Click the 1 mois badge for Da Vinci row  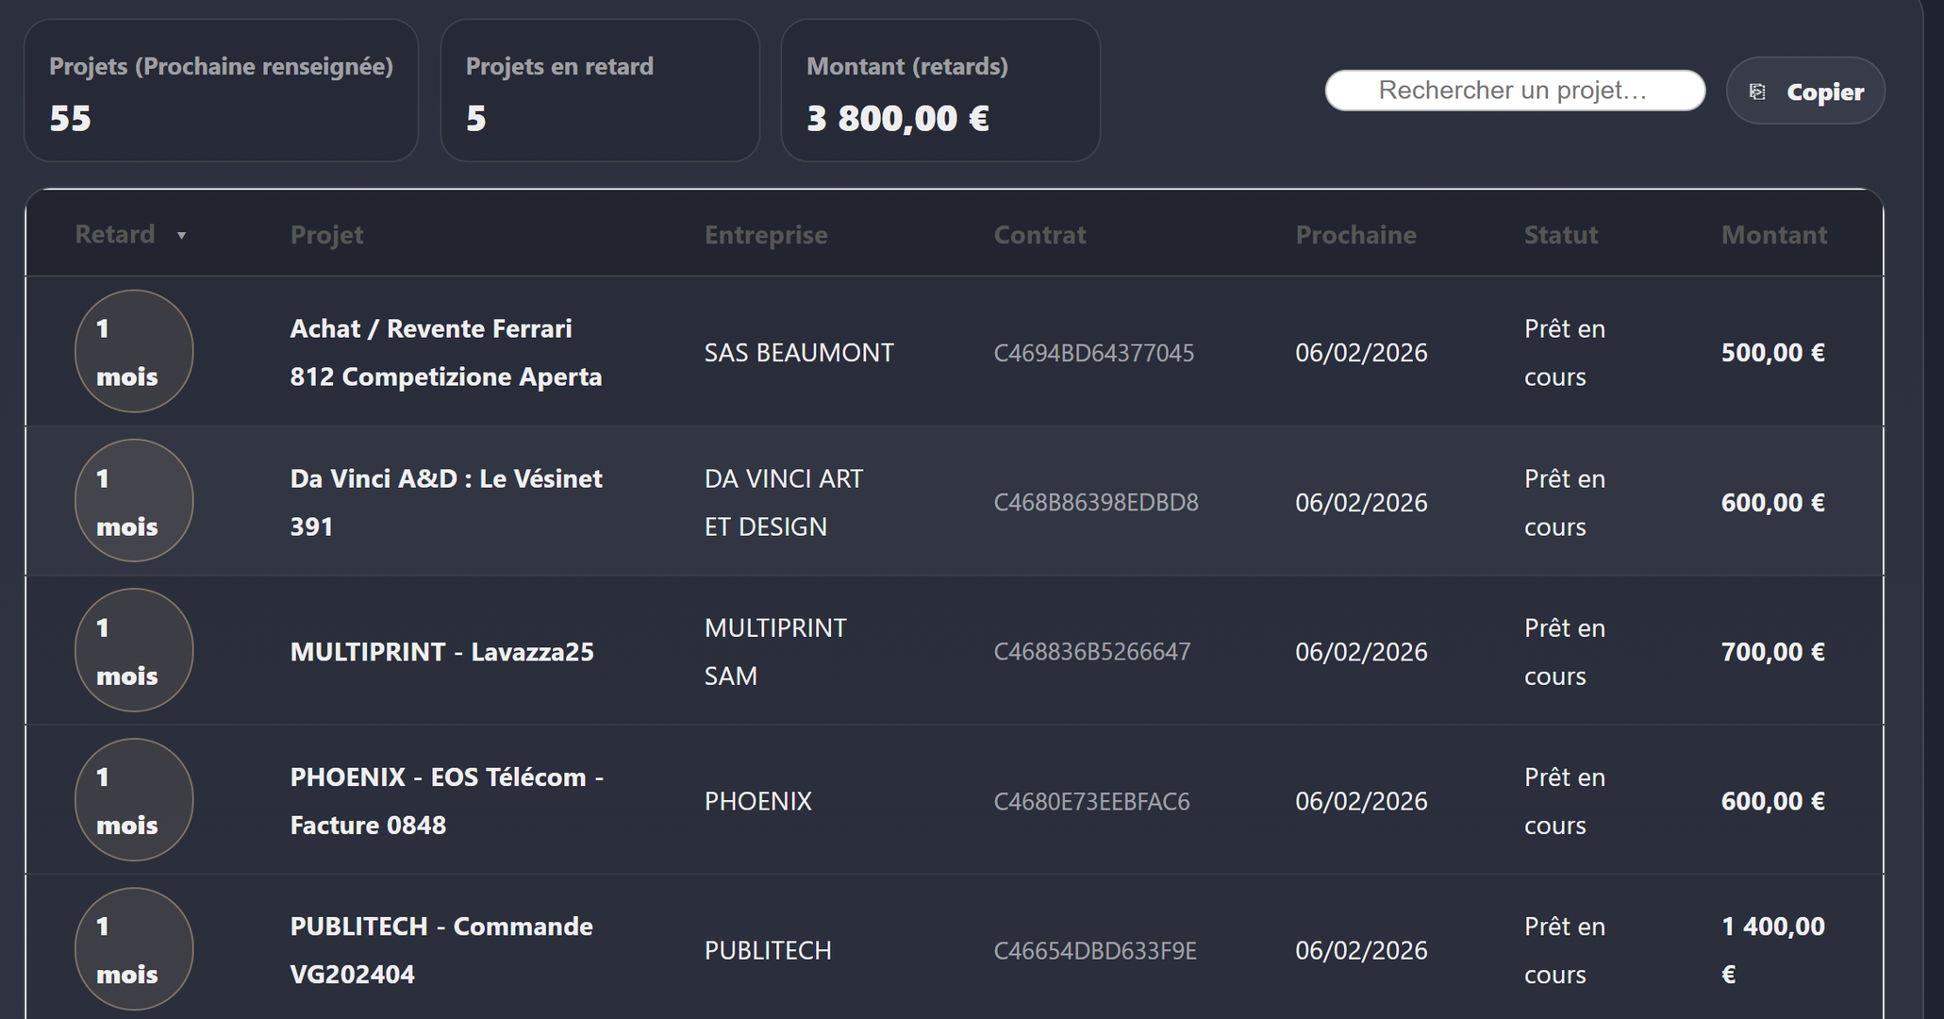click(134, 501)
